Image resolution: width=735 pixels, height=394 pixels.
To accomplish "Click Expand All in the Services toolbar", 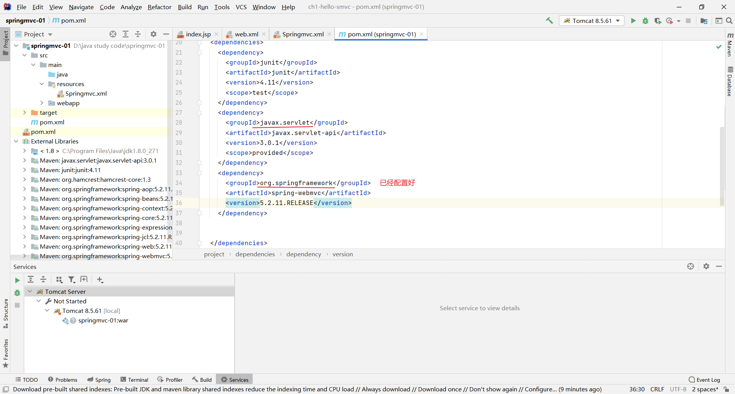I will (x=31, y=280).
